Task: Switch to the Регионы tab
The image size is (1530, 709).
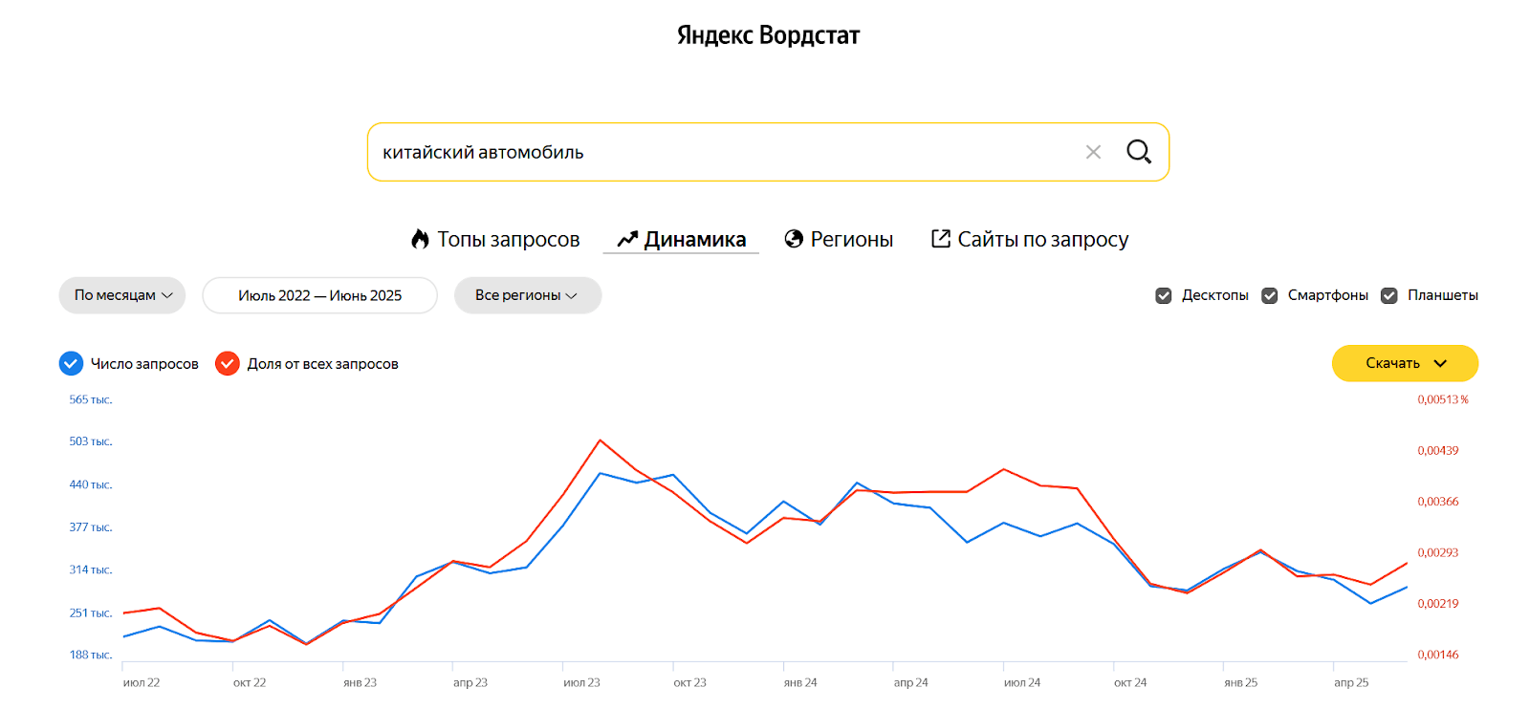Action: pyautogui.click(x=851, y=240)
